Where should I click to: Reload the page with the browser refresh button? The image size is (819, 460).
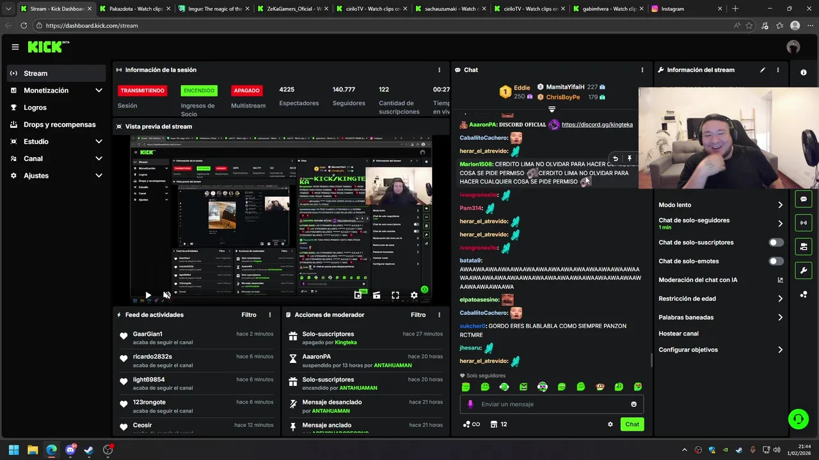pos(24,26)
